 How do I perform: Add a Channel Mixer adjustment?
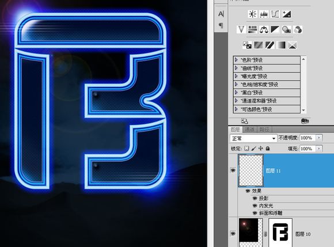click(x=298, y=29)
